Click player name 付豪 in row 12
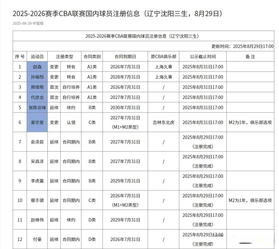This screenshot has width=279, height=249. pos(37,239)
